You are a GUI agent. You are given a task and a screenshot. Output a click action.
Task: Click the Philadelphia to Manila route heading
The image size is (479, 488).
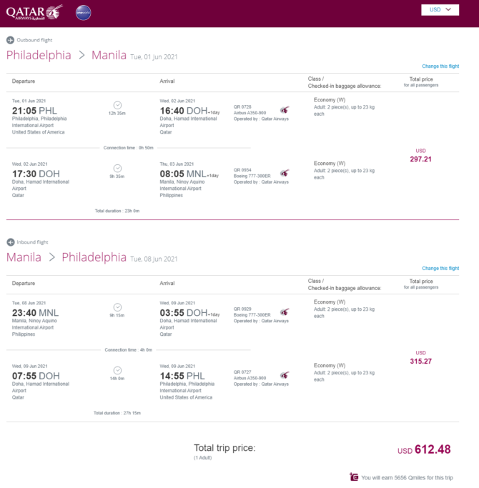[x=66, y=55]
